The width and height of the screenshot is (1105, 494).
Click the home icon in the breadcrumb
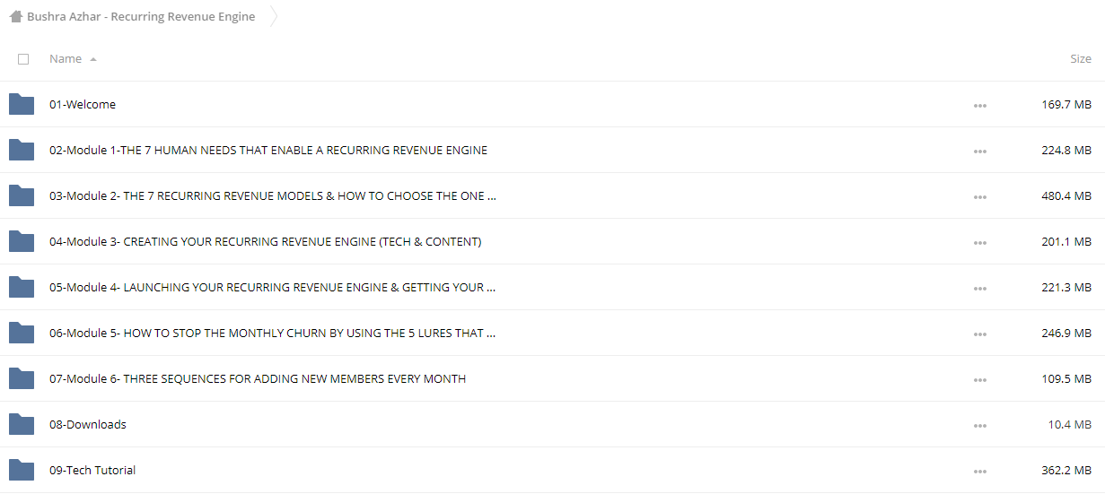15,16
